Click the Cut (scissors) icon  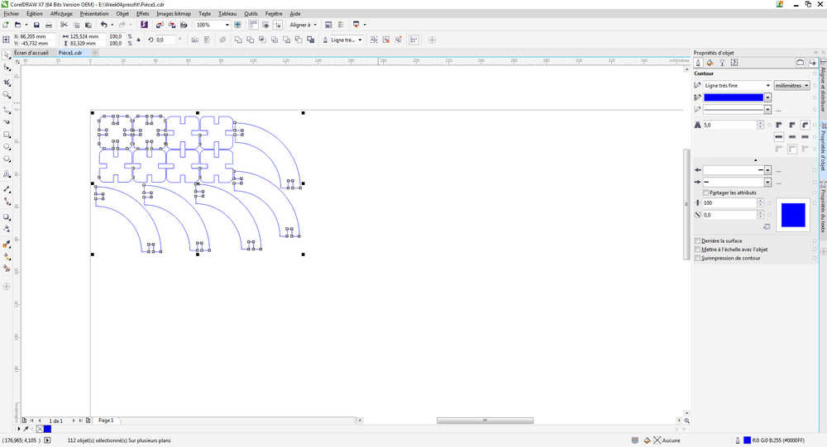(x=64, y=25)
